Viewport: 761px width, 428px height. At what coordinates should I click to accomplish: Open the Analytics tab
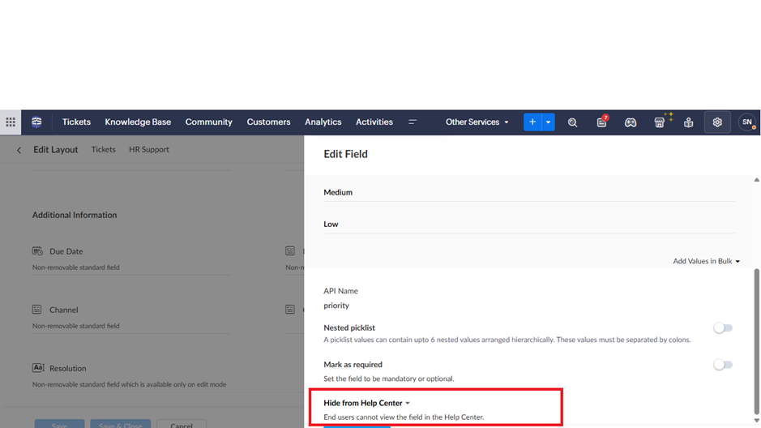tap(323, 122)
